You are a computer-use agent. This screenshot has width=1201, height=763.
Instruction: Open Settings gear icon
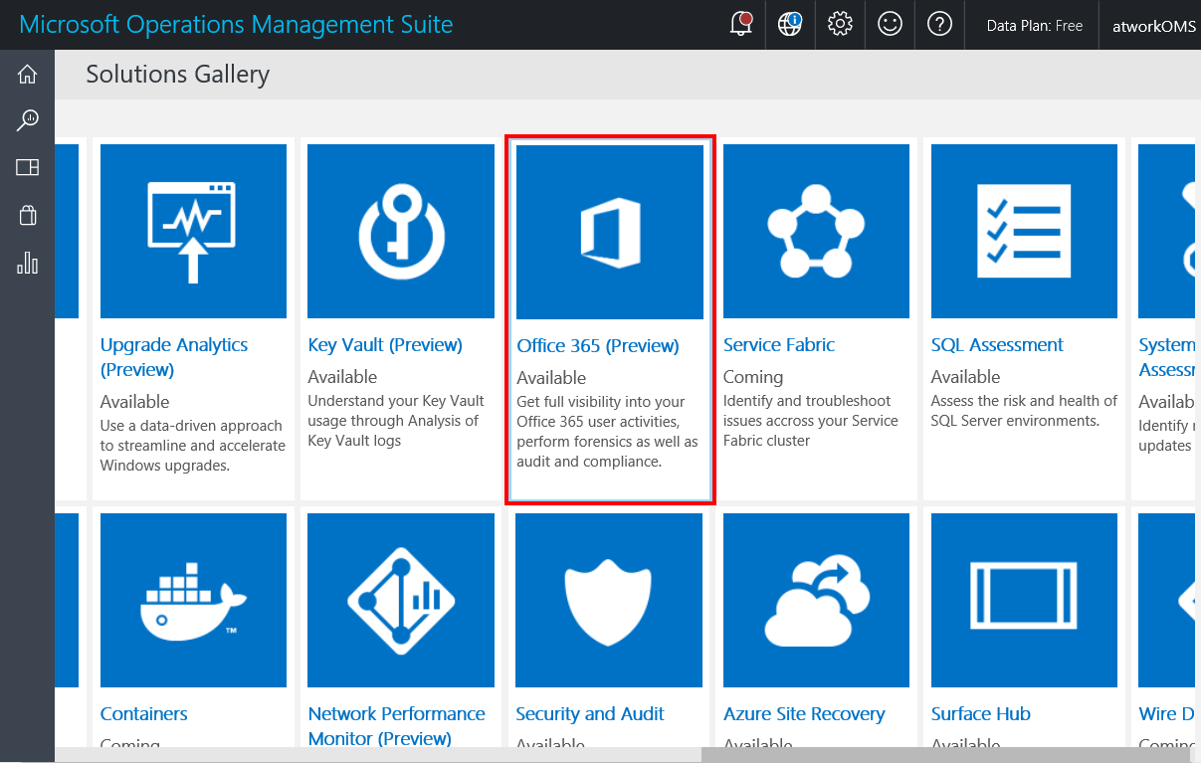(x=840, y=25)
